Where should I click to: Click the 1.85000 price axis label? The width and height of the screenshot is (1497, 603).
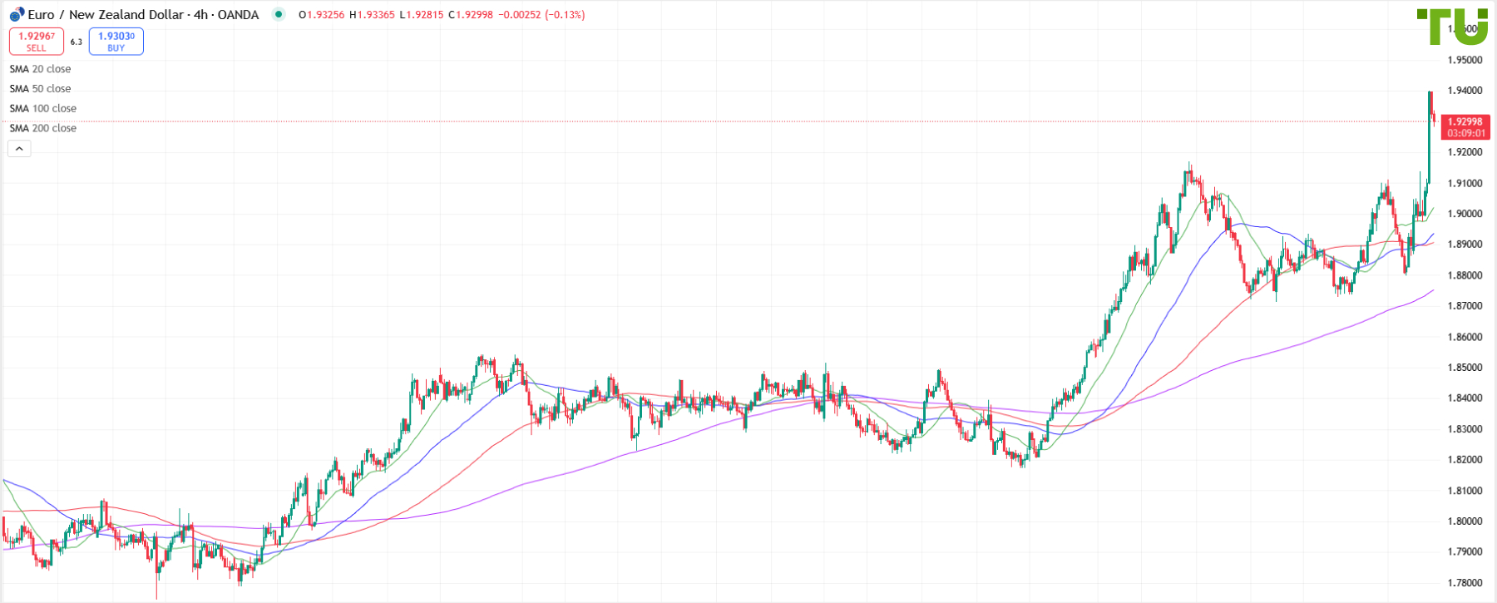coord(1465,368)
